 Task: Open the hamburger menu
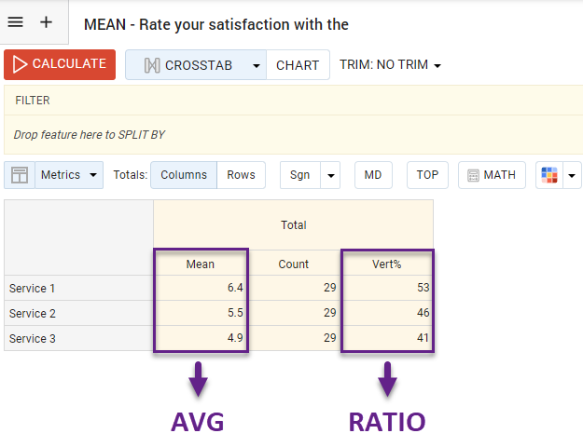point(16,22)
